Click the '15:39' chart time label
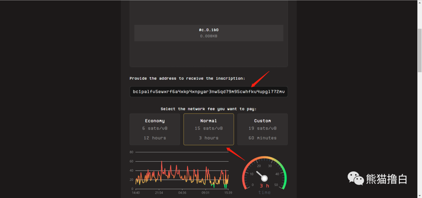Screen dimensions: 422x198 228,193
